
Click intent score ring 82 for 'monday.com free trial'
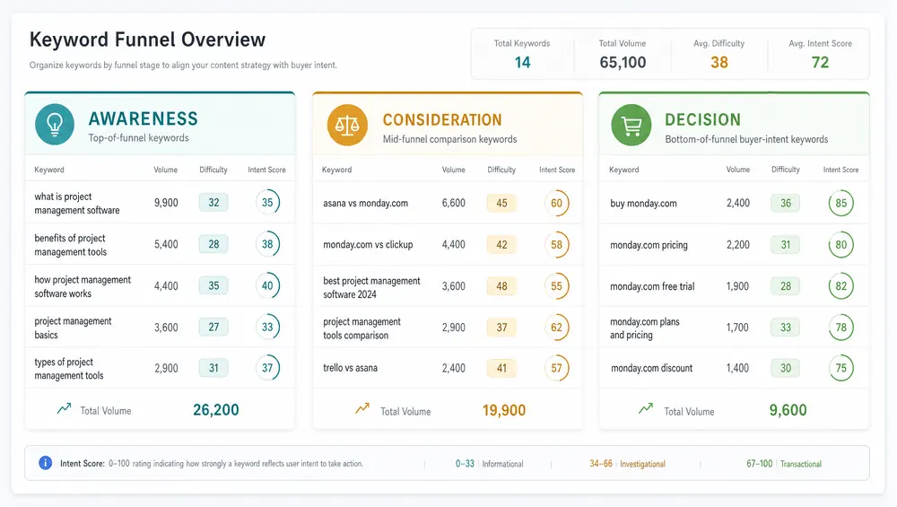coord(841,286)
